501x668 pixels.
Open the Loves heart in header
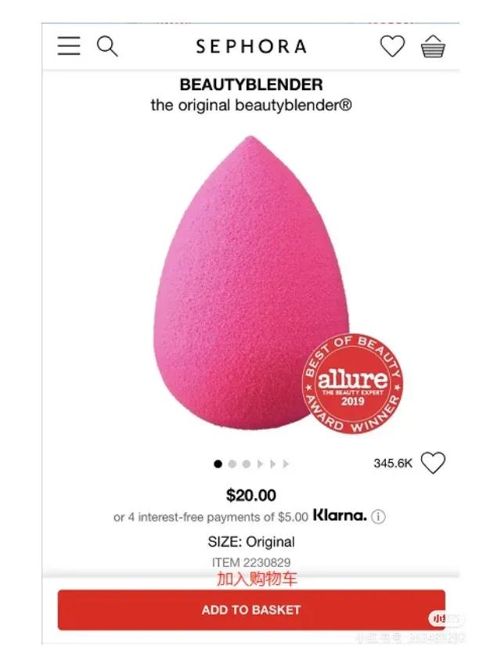[392, 46]
